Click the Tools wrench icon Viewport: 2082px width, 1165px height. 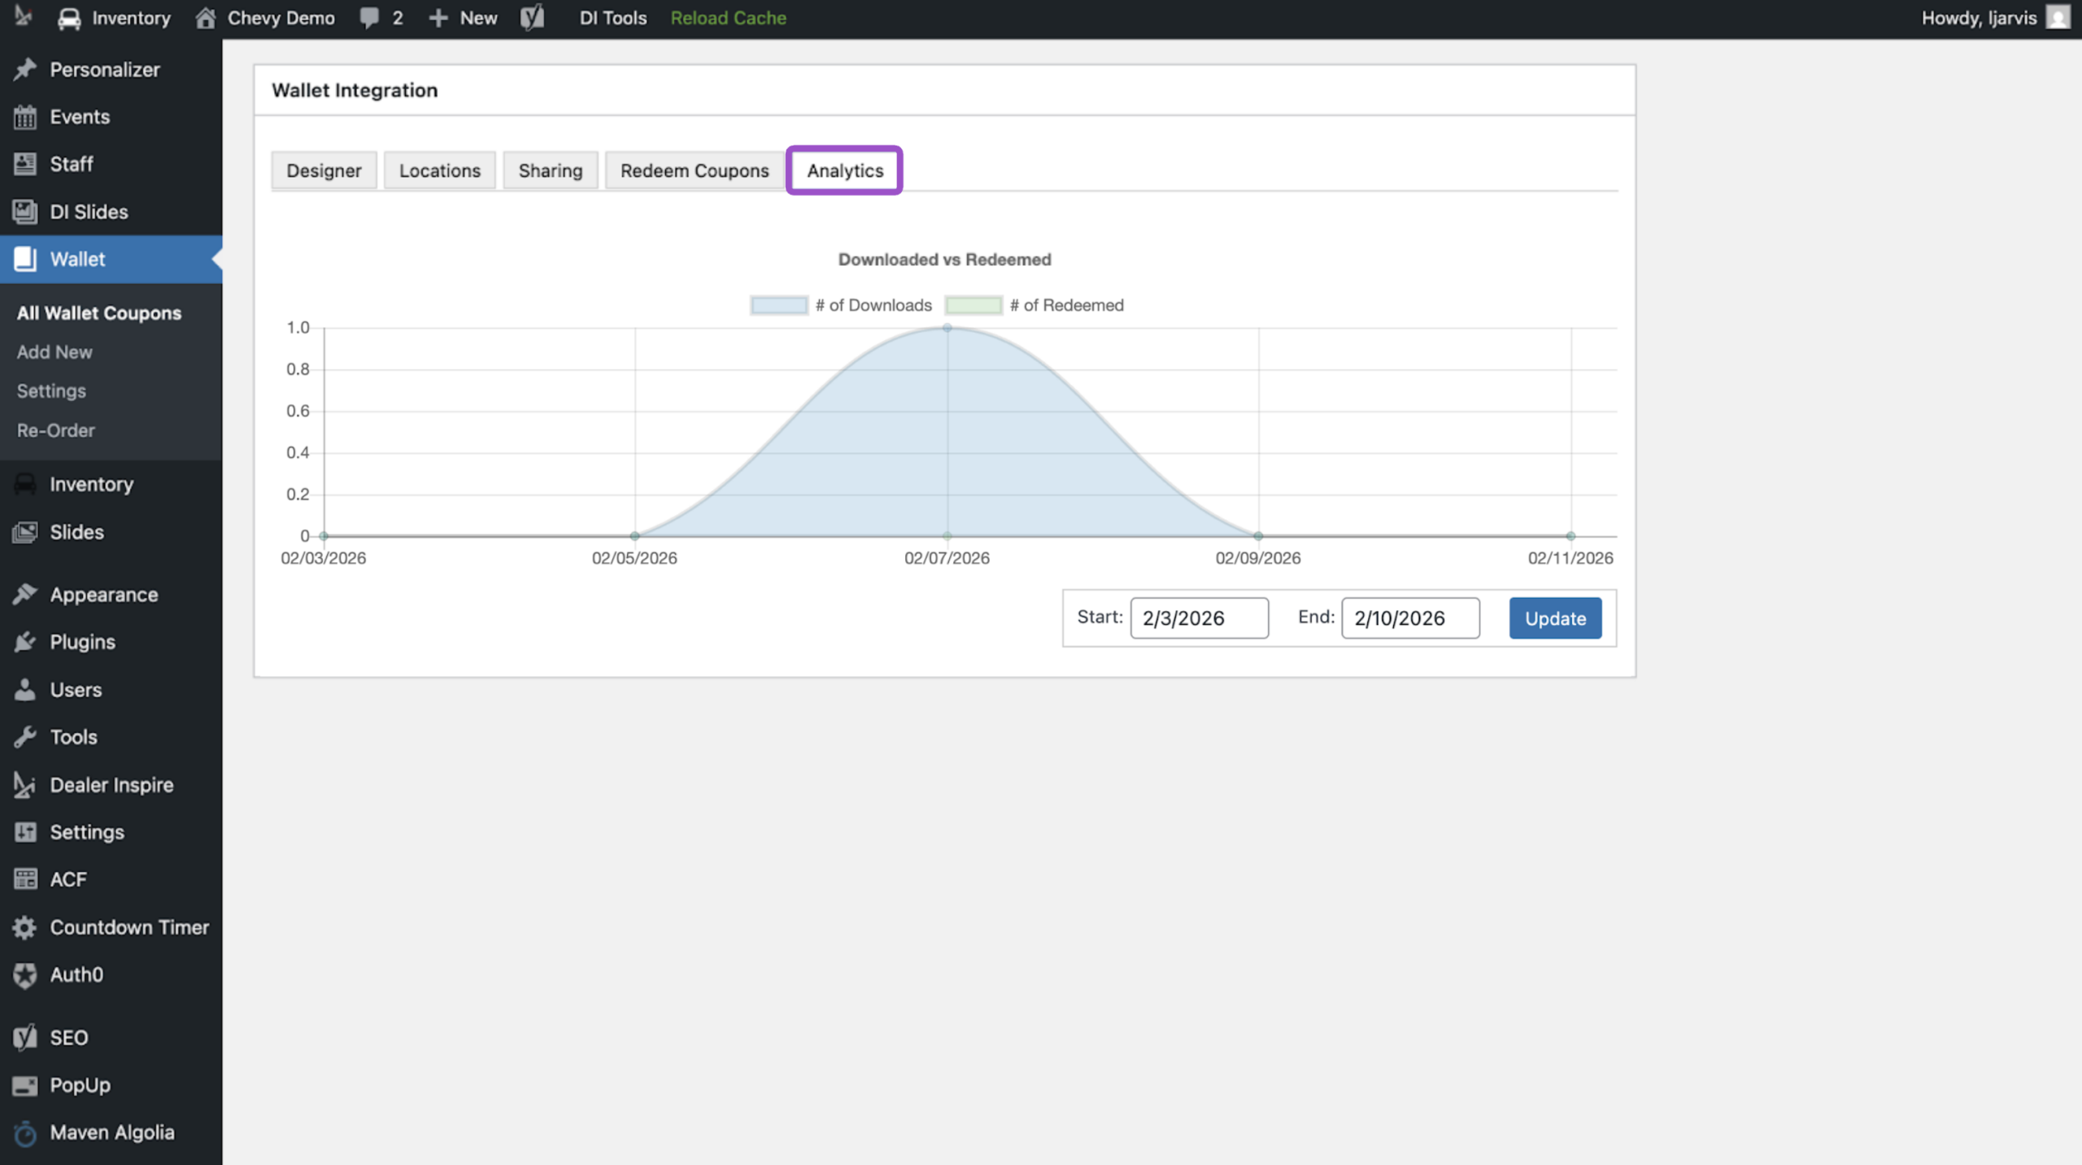click(25, 737)
